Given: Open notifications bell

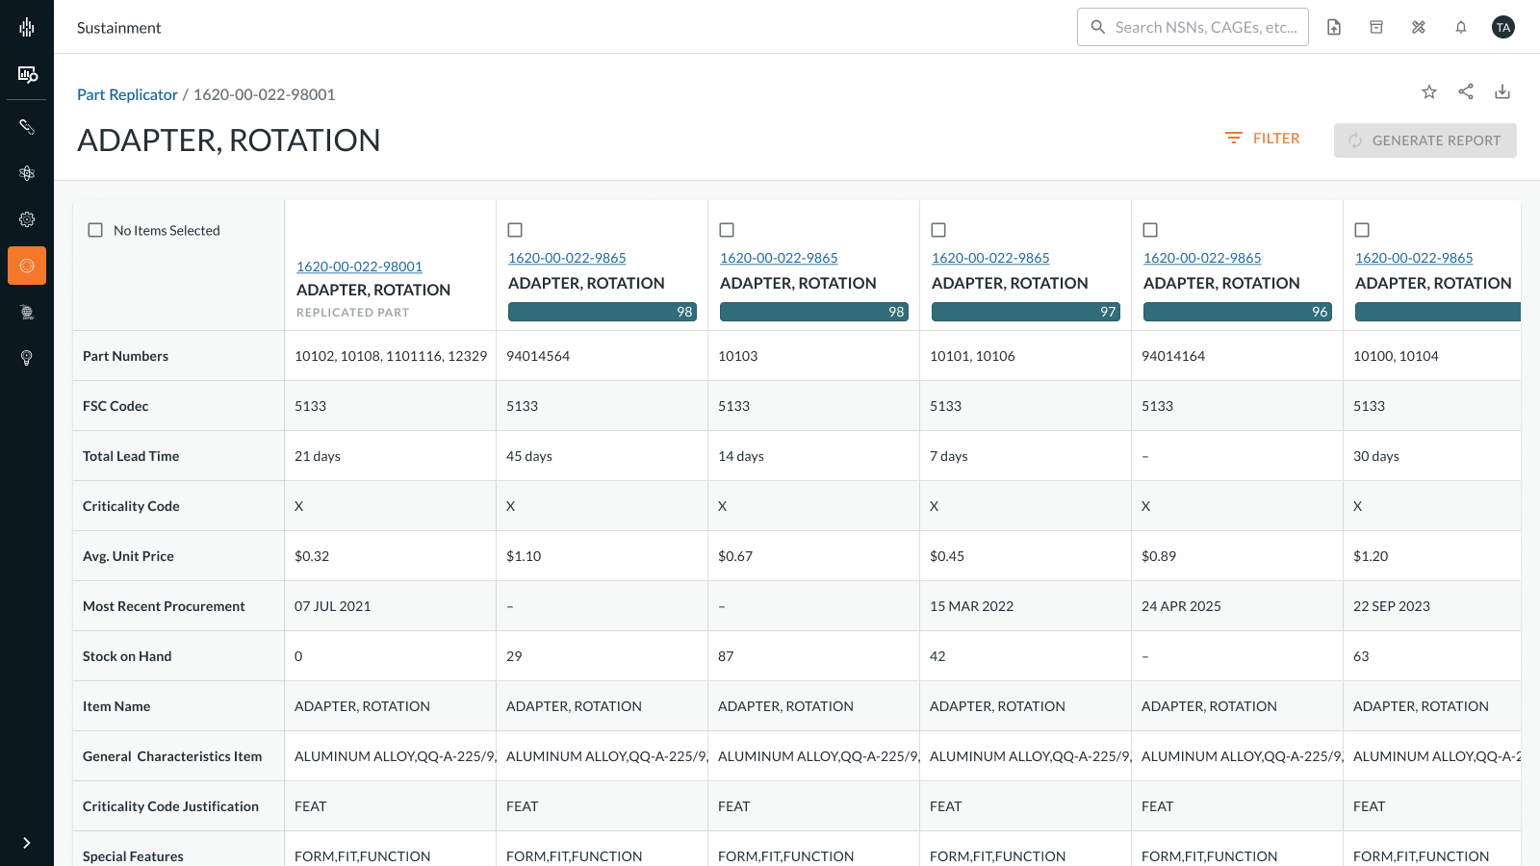Looking at the screenshot, I should tap(1461, 27).
